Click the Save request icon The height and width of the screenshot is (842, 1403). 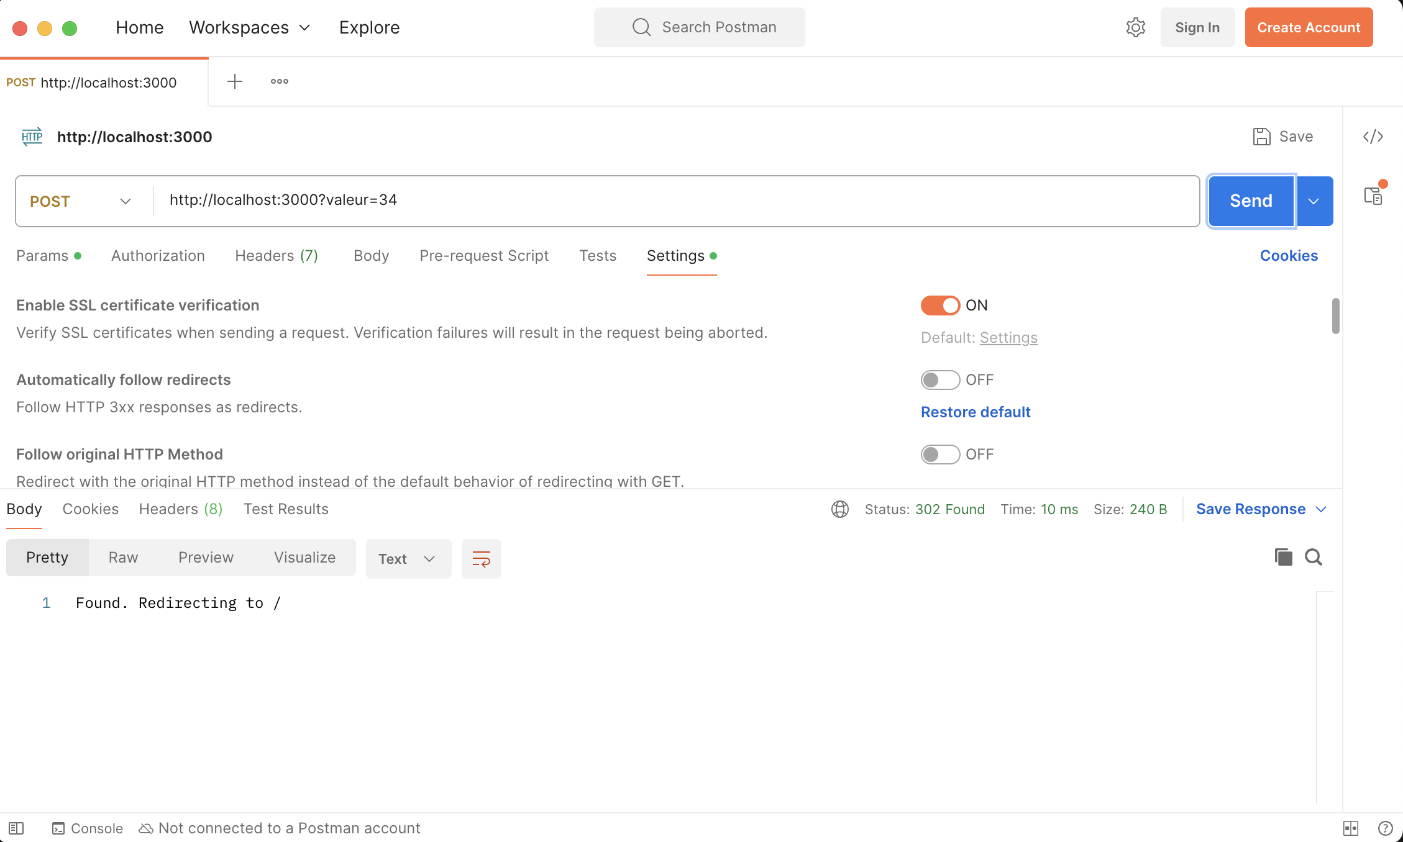point(1261,136)
